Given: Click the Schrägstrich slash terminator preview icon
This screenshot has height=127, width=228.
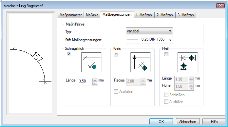Looking at the screenshot, I should pyautogui.click(x=92, y=62).
